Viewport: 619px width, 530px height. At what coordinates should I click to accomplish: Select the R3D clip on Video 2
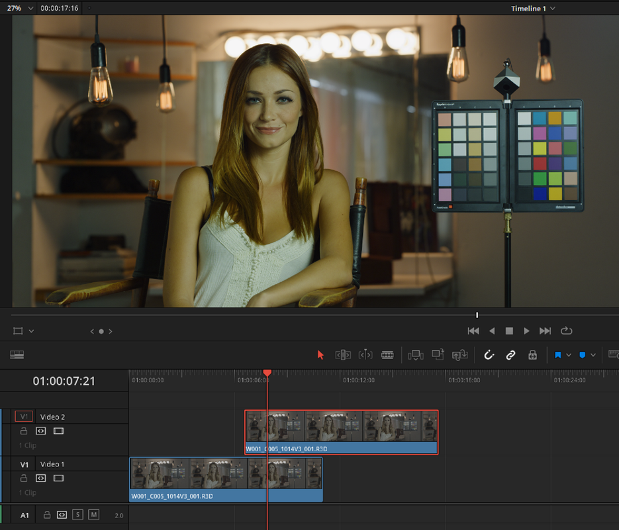click(342, 433)
